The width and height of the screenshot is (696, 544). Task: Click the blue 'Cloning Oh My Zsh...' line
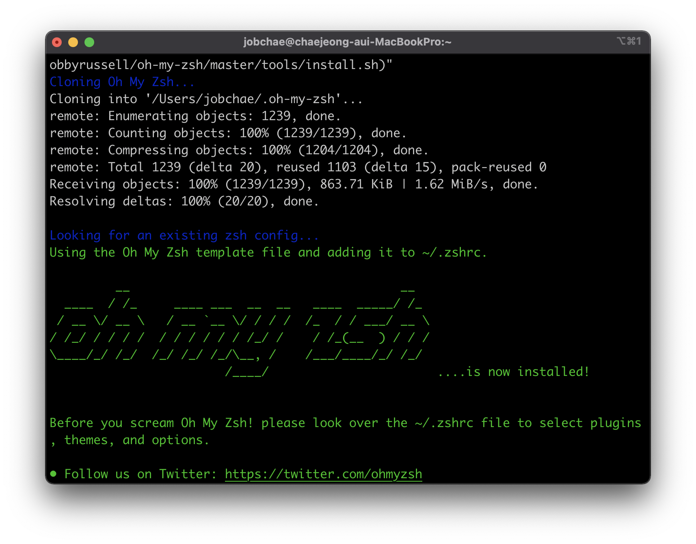pos(122,82)
